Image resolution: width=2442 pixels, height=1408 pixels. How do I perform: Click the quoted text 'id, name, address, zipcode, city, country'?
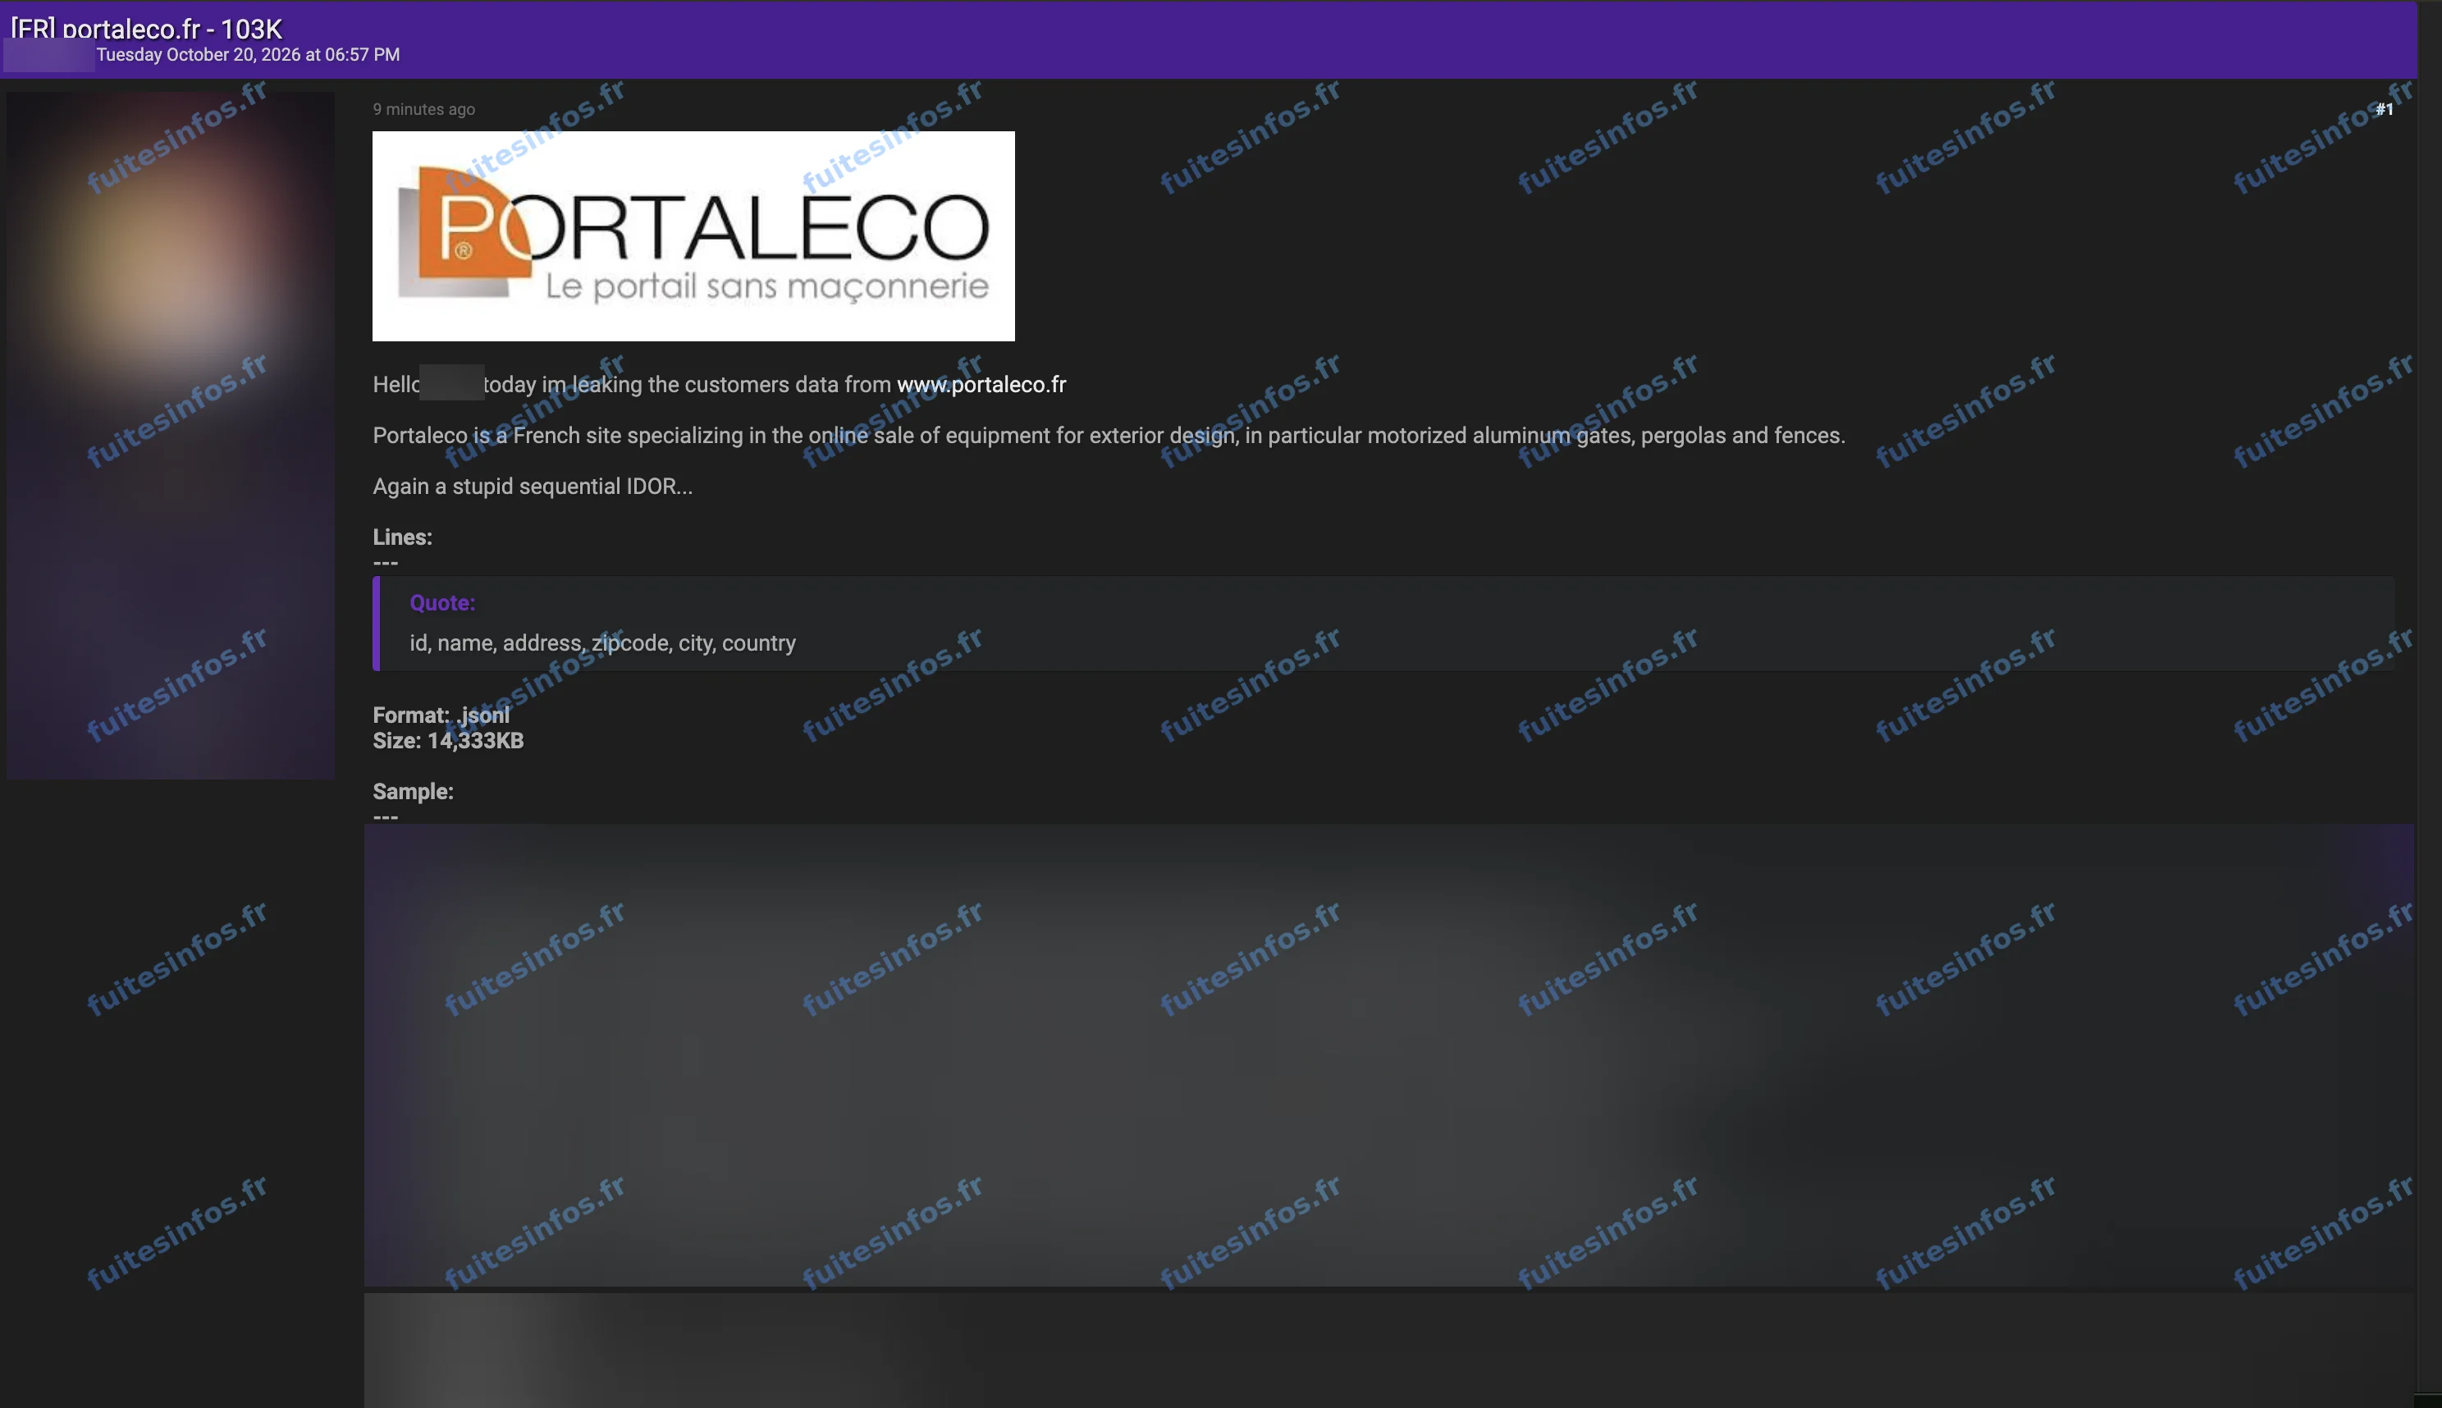coord(602,643)
